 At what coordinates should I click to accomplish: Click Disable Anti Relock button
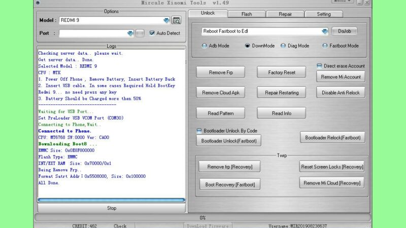tap(341, 92)
